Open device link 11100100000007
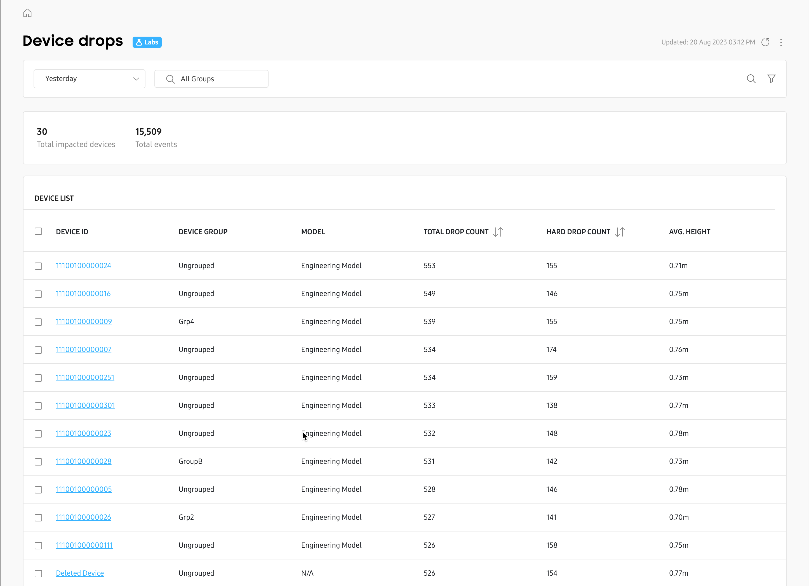Image resolution: width=809 pixels, height=586 pixels. 83,350
